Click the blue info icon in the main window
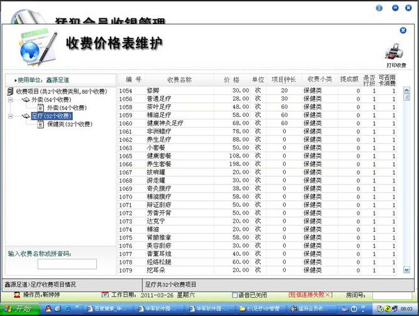The height and width of the screenshot is (316, 419). click(x=379, y=8)
